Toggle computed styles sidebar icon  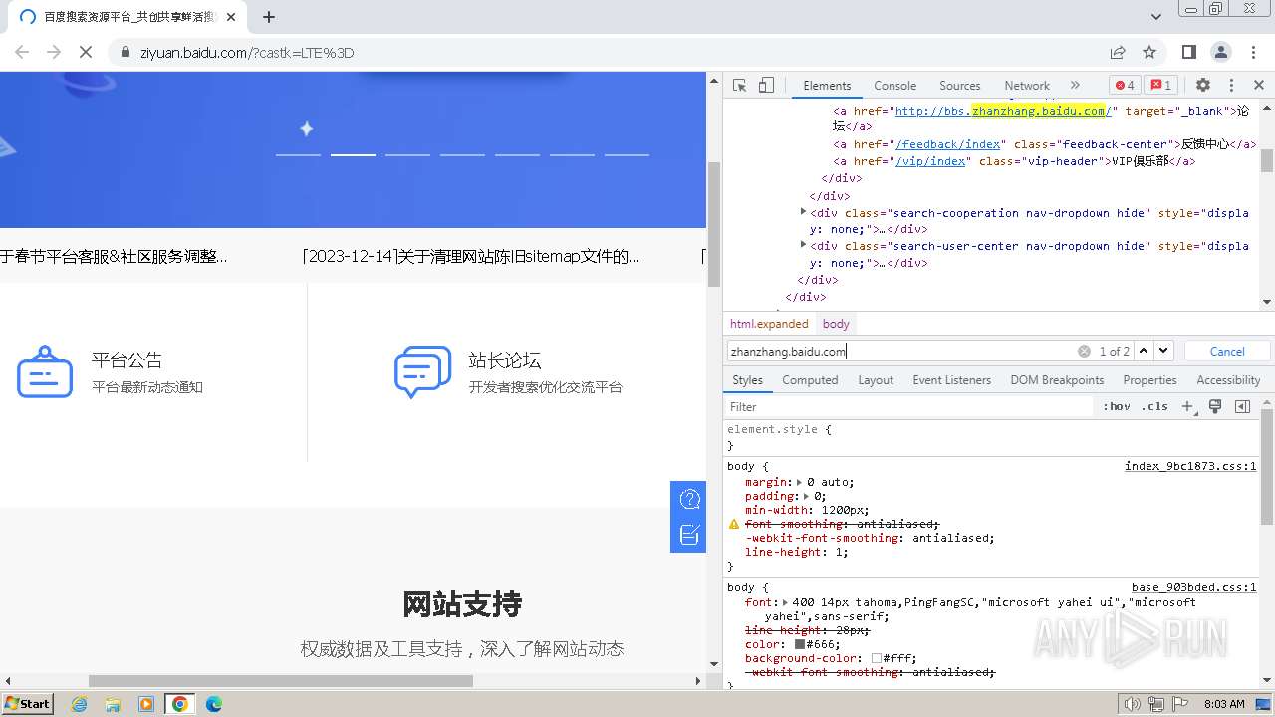pyautogui.click(x=1242, y=406)
